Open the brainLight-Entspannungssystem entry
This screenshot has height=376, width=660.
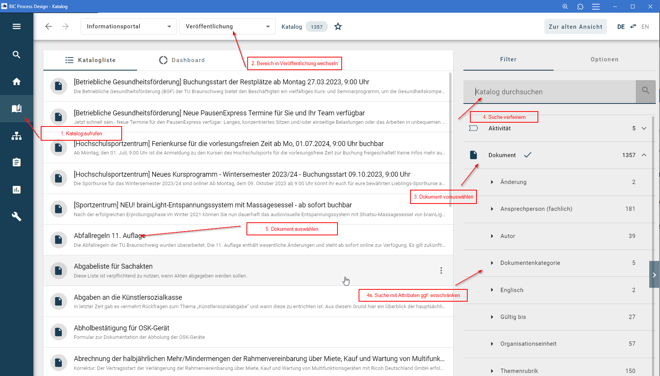pyautogui.click(x=248, y=209)
